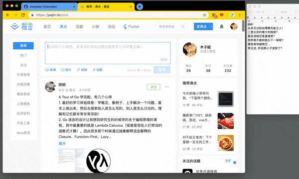This screenshot has height=179, width=299.
Task: Select 关注 in the left sidebar
Action: coord(23,65)
